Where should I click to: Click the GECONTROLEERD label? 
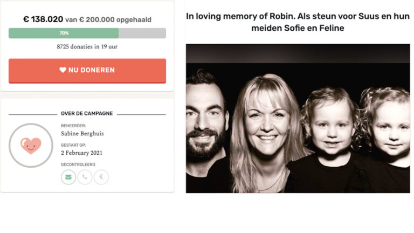click(77, 164)
